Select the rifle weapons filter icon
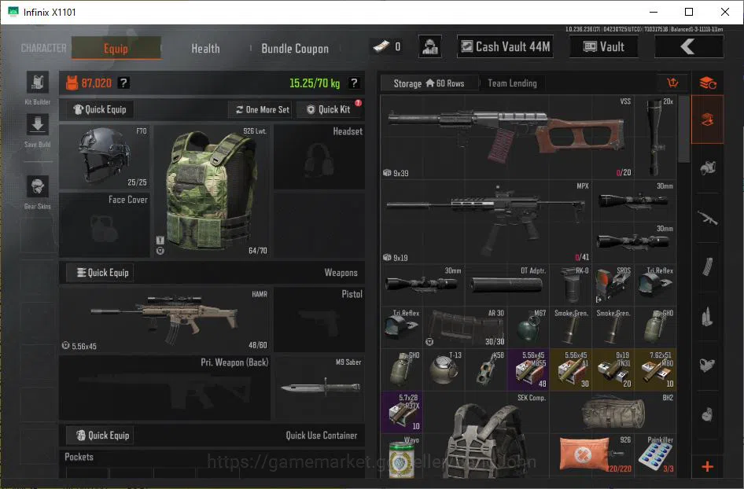The image size is (744, 489). [x=708, y=218]
